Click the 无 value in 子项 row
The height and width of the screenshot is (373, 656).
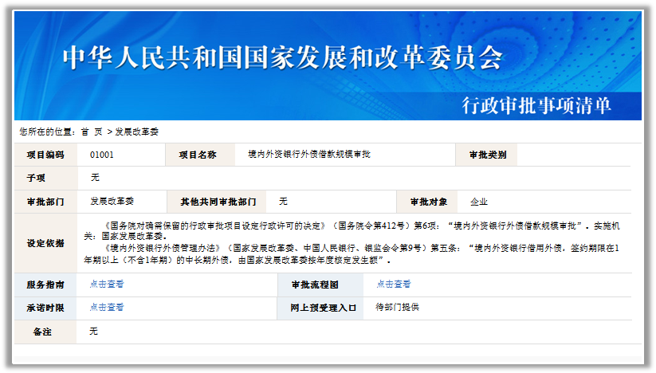(x=95, y=178)
